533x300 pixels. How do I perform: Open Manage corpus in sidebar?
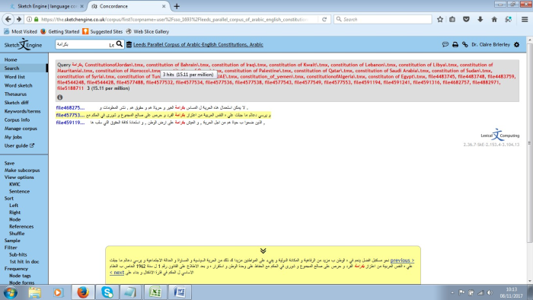click(21, 129)
